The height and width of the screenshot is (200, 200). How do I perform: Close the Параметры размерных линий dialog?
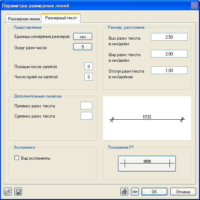(194, 6)
